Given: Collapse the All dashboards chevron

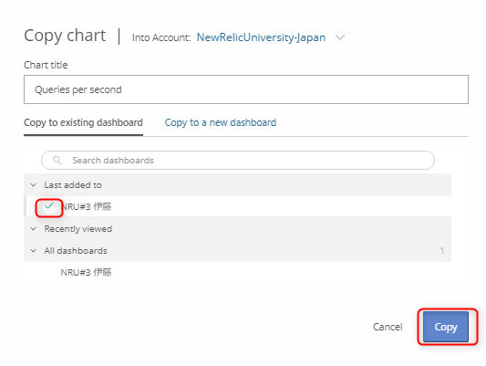Looking at the screenshot, I should coord(33,251).
